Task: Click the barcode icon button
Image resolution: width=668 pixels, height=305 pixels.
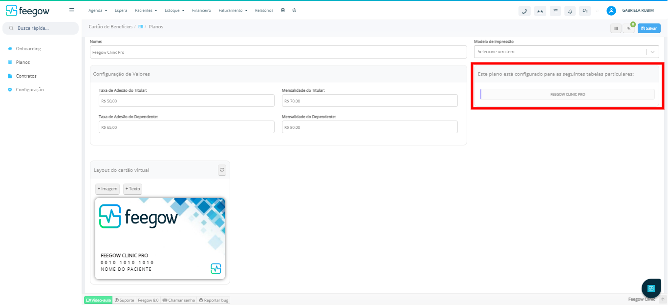Action: (x=616, y=28)
